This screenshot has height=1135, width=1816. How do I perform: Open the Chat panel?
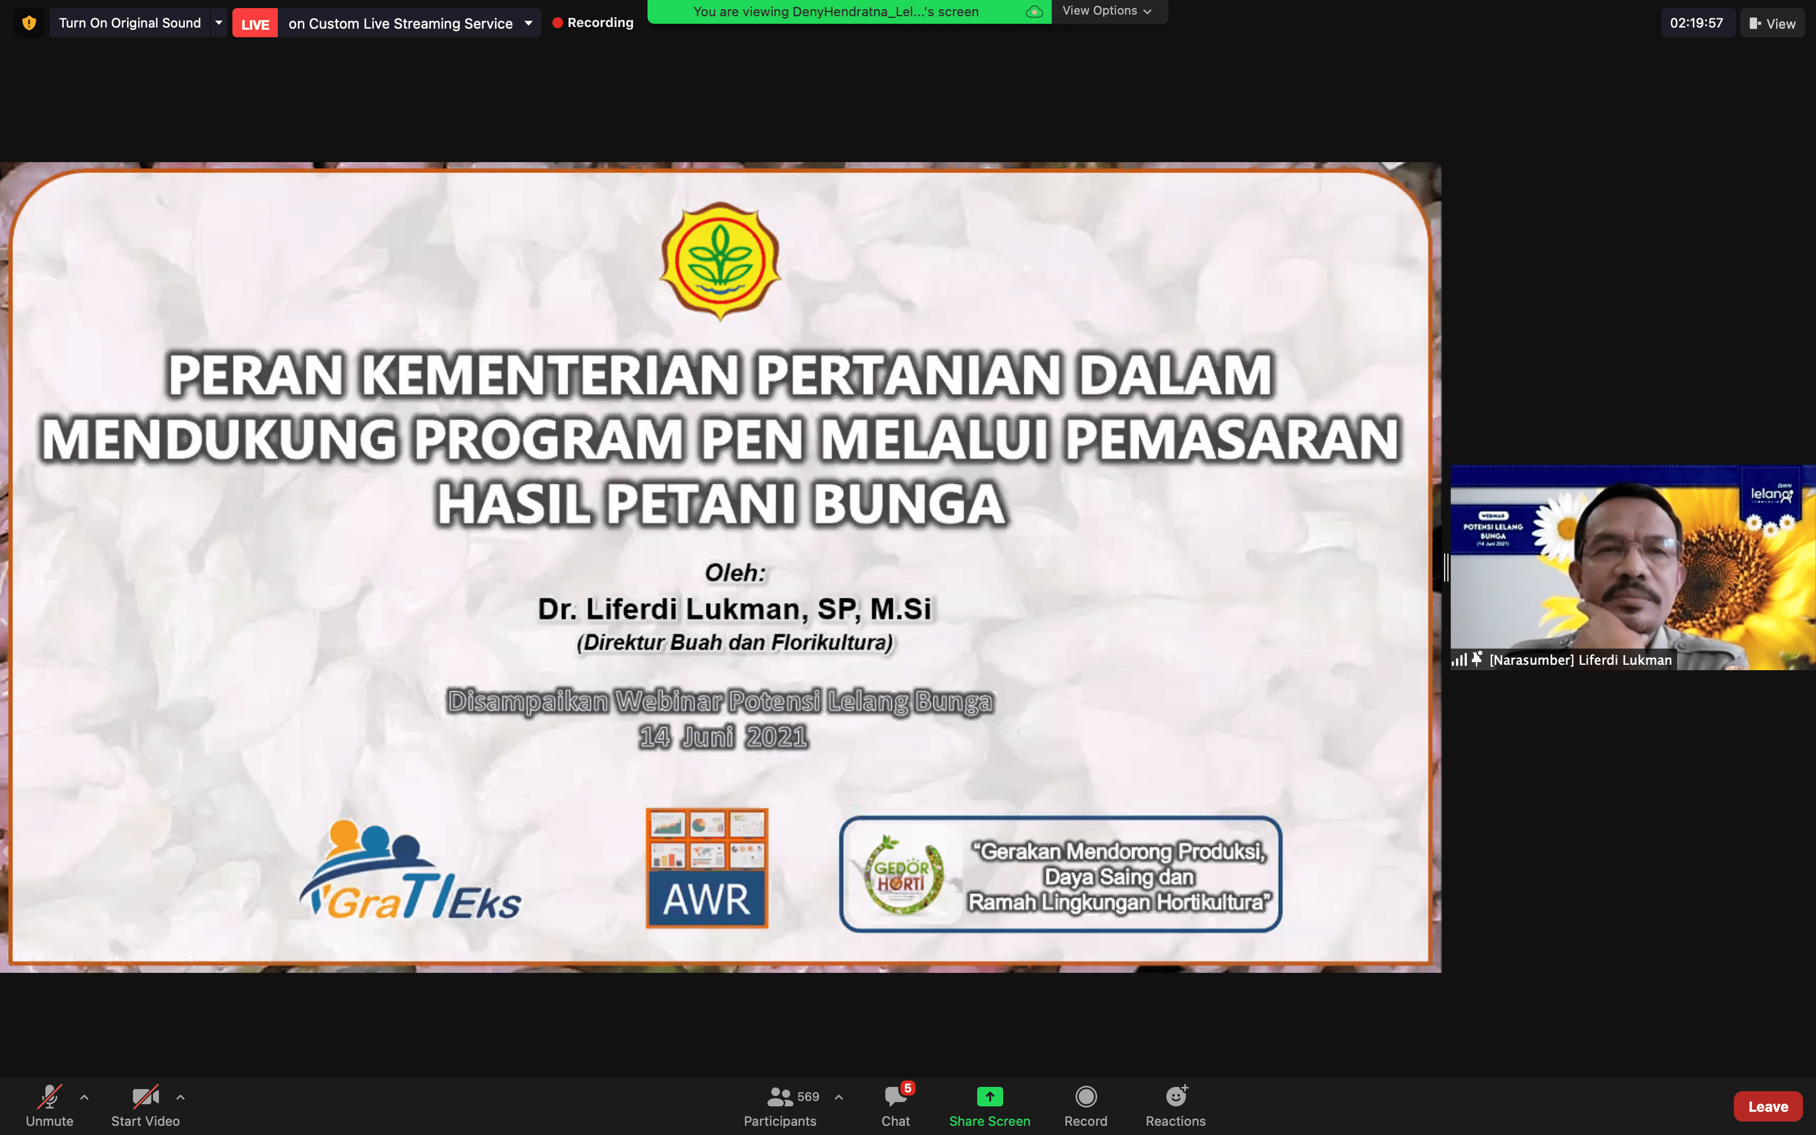tap(895, 1098)
